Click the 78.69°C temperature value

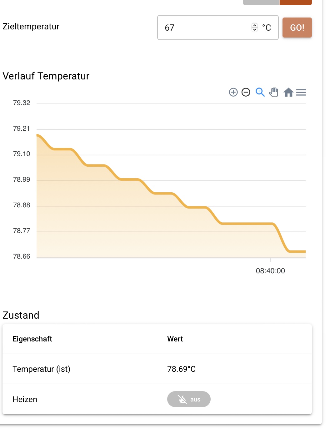(181, 369)
